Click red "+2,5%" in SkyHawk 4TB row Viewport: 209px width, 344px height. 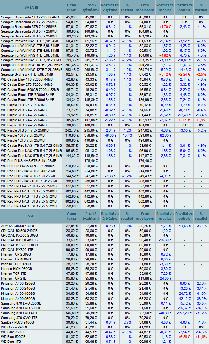click(202, 75)
